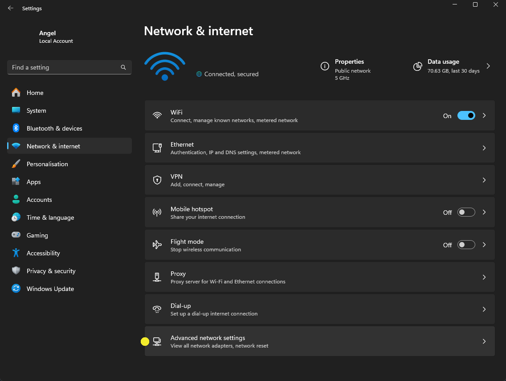
Task: Click the Windows Update sync icon
Action: (x=16, y=289)
